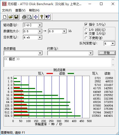Click the 写入 column header above values

click(95, 73)
